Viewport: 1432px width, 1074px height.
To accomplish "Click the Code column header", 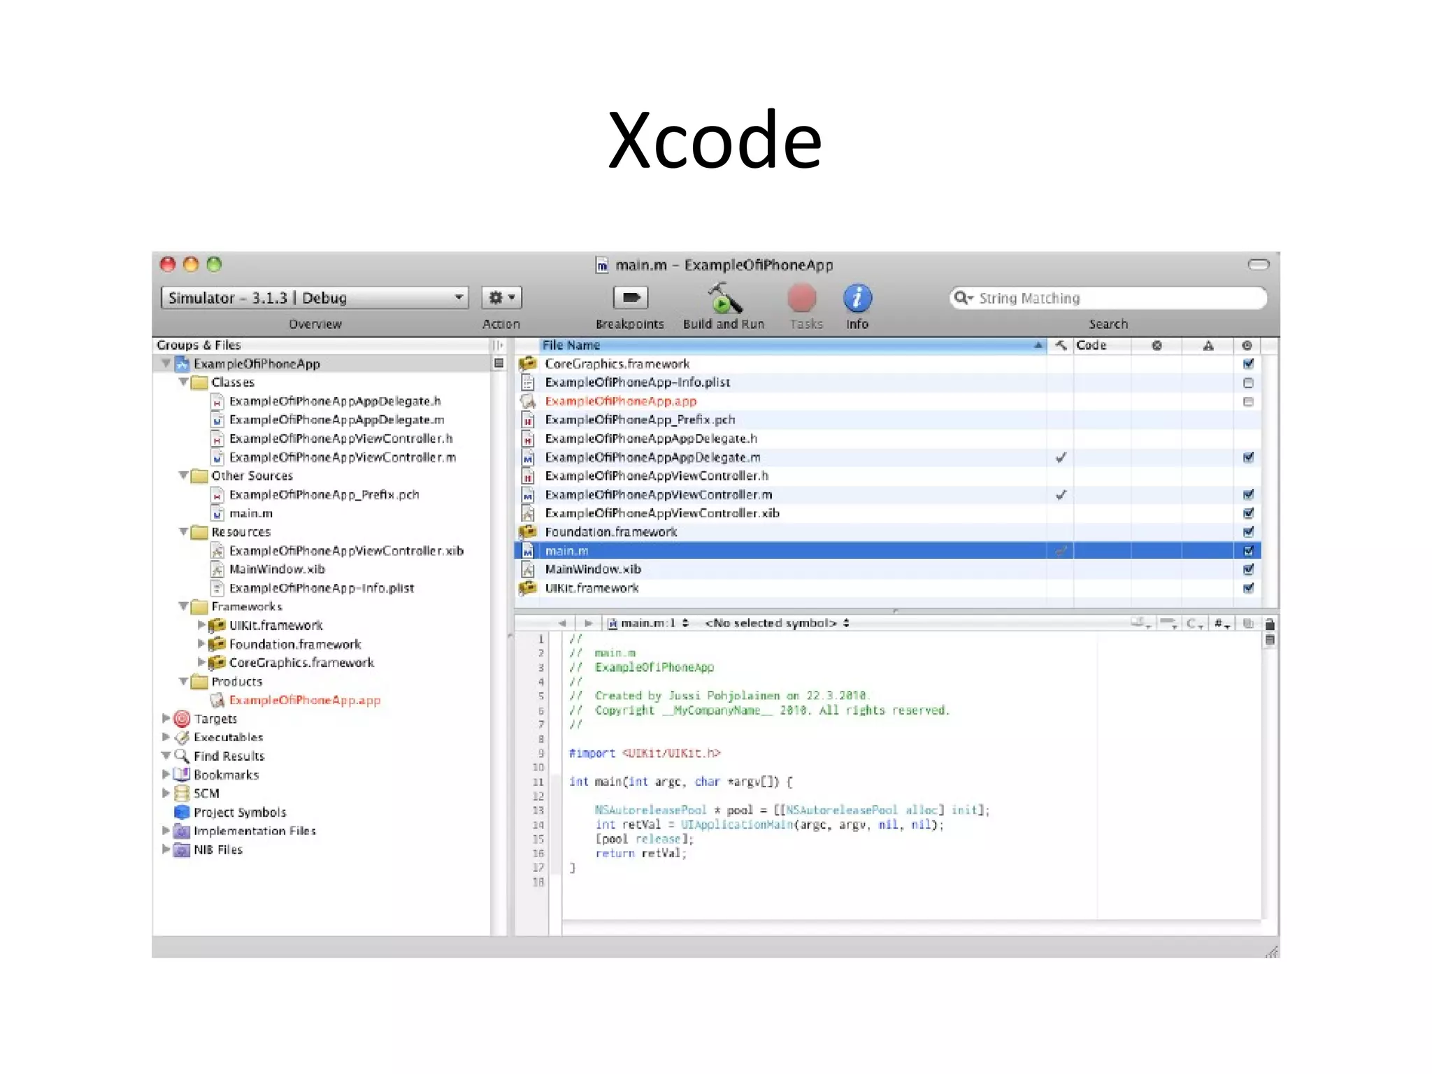I will tap(1102, 345).
